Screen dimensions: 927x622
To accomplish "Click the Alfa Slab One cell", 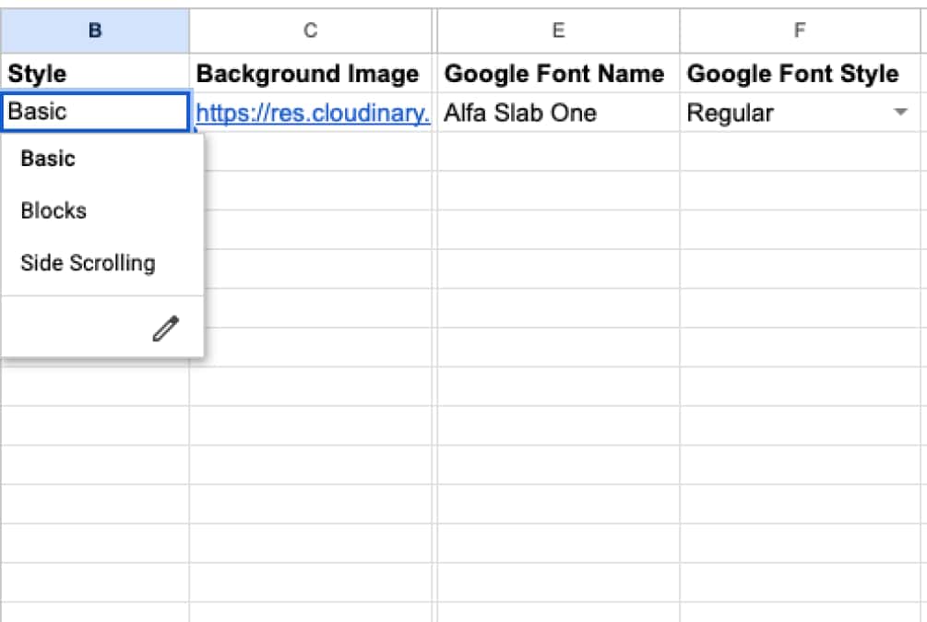I will (x=558, y=113).
